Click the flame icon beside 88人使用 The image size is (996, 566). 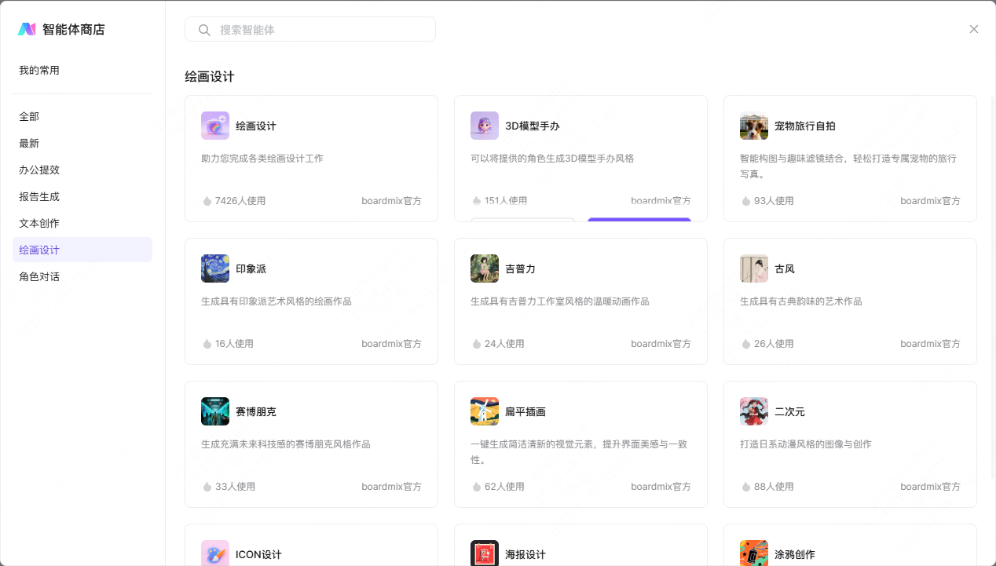(746, 487)
